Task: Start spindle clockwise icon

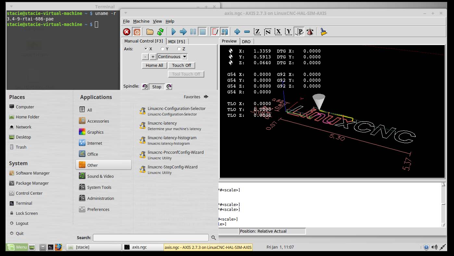Action: tap(169, 87)
